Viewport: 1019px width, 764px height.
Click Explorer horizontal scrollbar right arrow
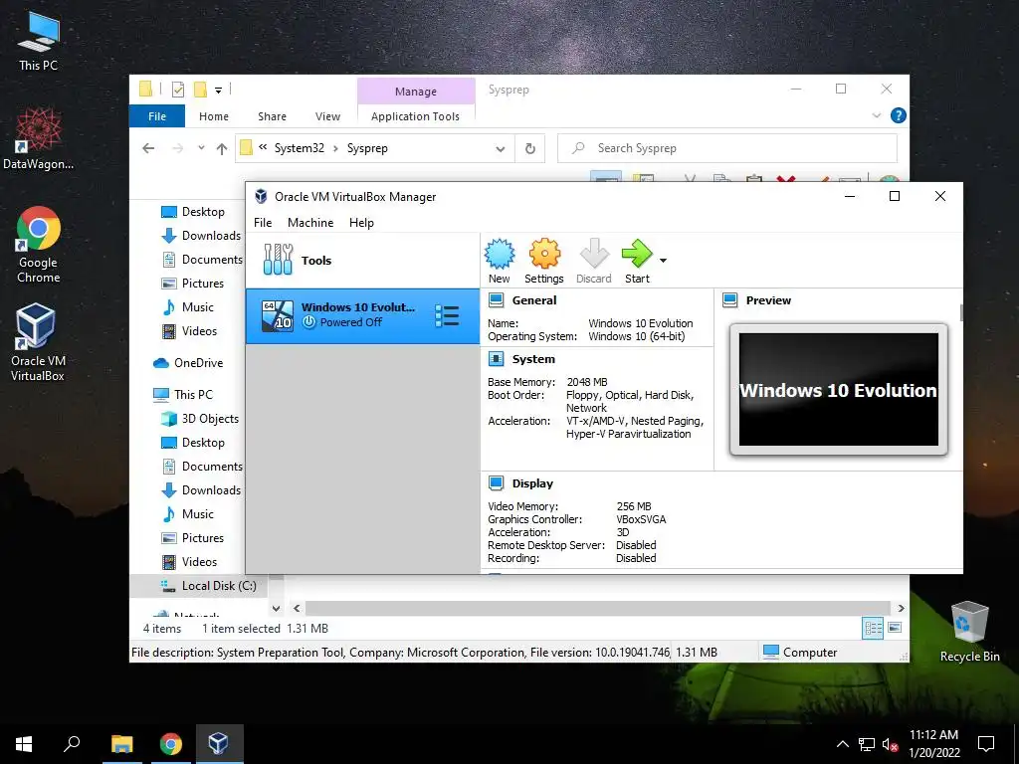tap(901, 608)
